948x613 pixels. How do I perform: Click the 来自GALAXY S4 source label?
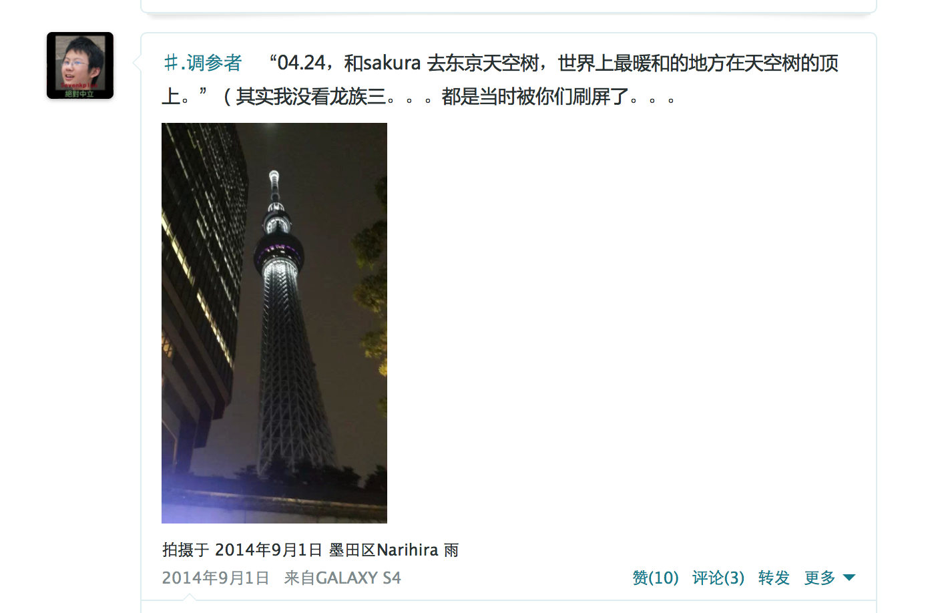[342, 578]
